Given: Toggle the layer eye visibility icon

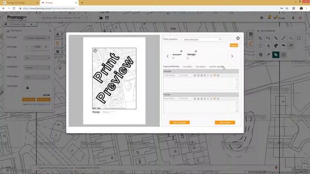Looking at the screenshot, I should 31,24.
